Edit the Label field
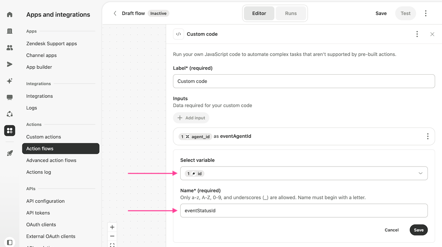442x247 pixels. (304, 81)
